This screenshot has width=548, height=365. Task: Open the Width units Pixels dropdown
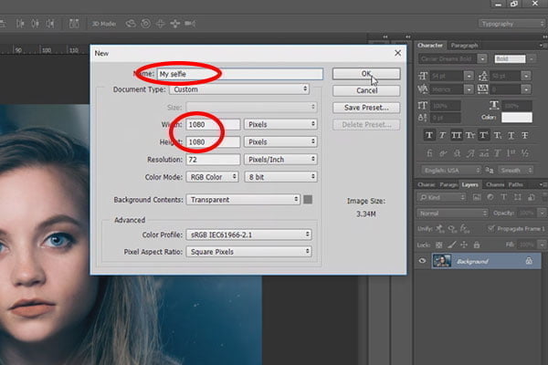click(x=280, y=124)
